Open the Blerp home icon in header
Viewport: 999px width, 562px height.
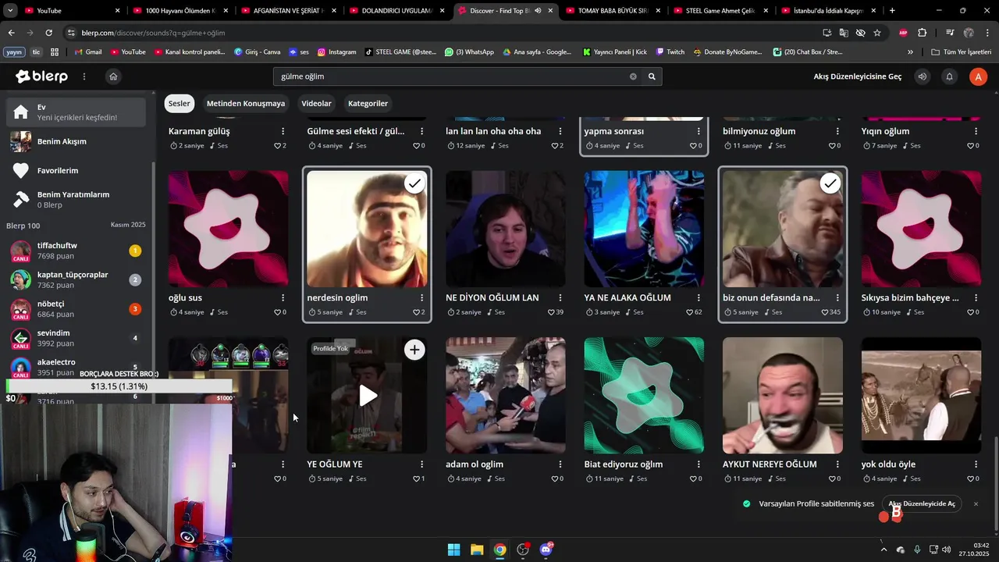tap(113, 76)
